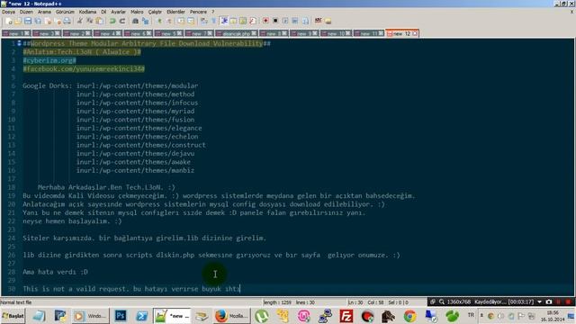The height and width of the screenshot is (324, 576).
Task: Expand hidden system tray icons arrow
Action: tap(481, 316)
